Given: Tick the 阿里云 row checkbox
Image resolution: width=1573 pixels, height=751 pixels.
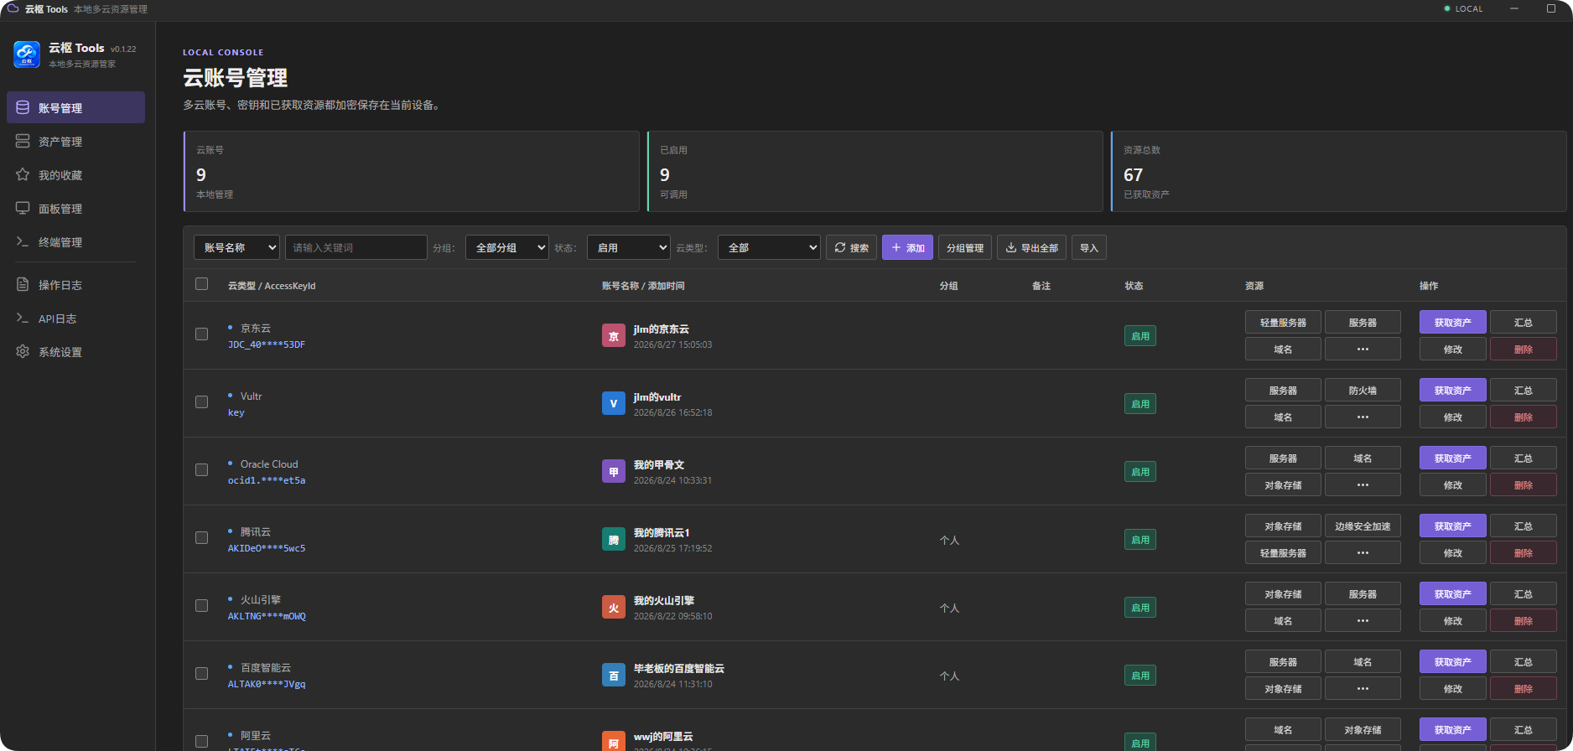Looking at the screenshot, I should (201, 741).
